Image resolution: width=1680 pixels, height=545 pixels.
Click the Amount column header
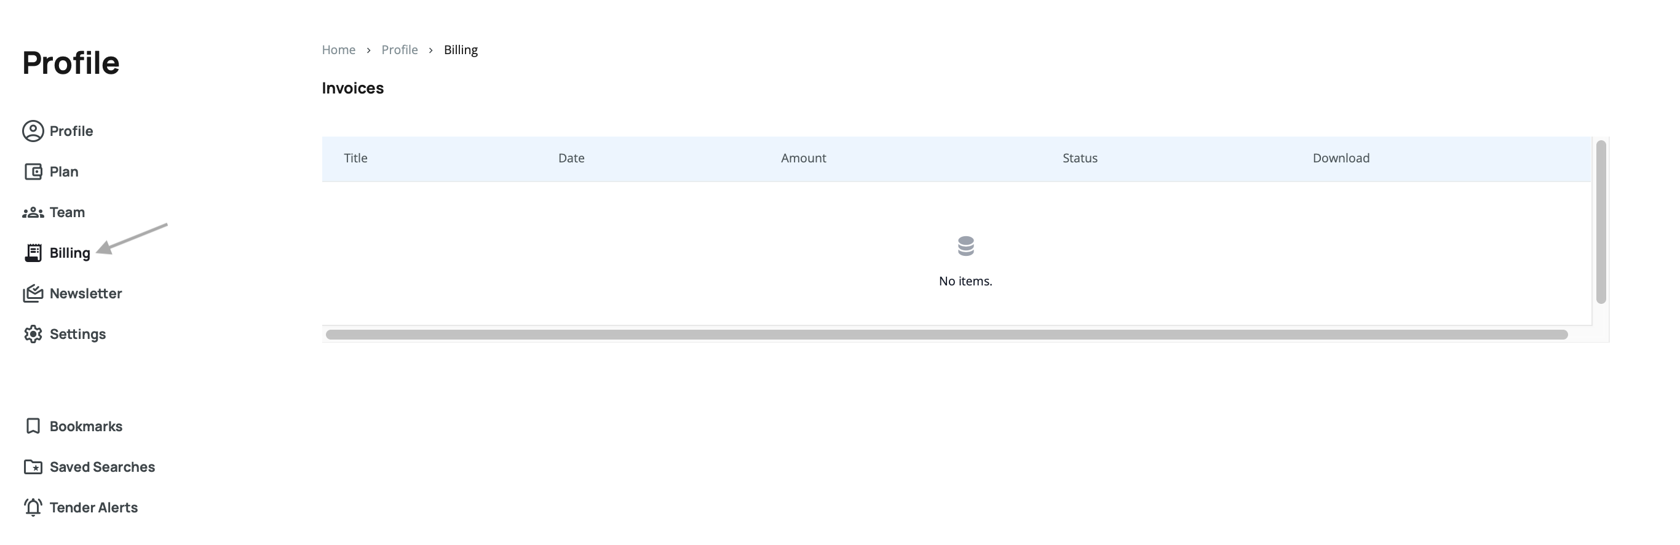(x=803, y=158)
